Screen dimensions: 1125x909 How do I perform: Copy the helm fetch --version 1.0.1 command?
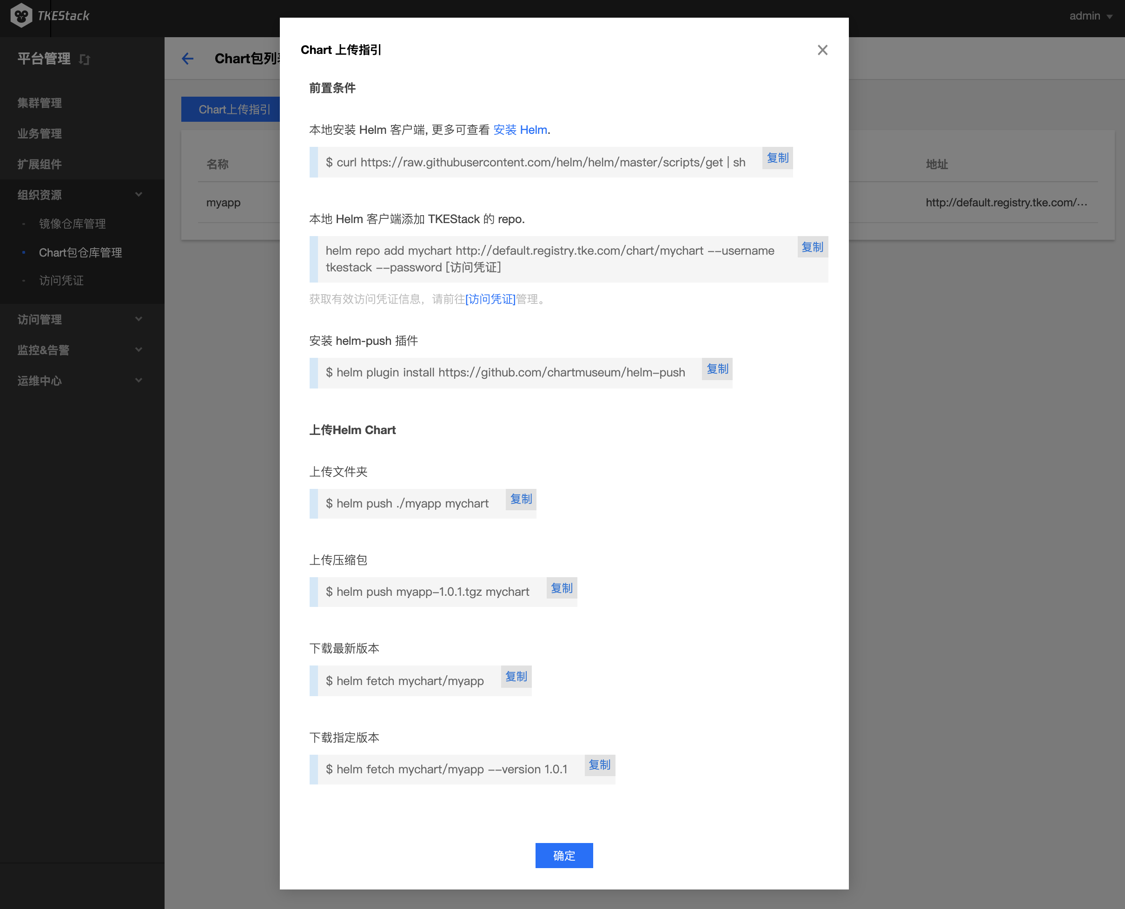599,765
